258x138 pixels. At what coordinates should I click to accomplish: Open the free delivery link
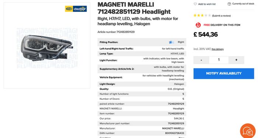(218, 49)
